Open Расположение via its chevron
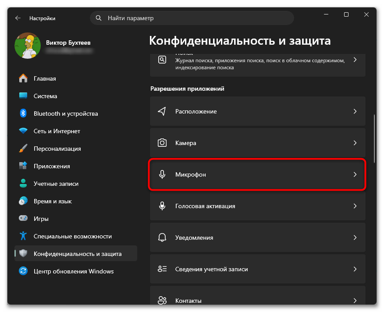384x312 pixels. click(355, 111)
